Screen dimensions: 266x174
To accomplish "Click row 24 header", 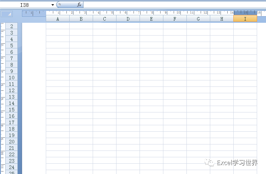I will tap(12, 167).
